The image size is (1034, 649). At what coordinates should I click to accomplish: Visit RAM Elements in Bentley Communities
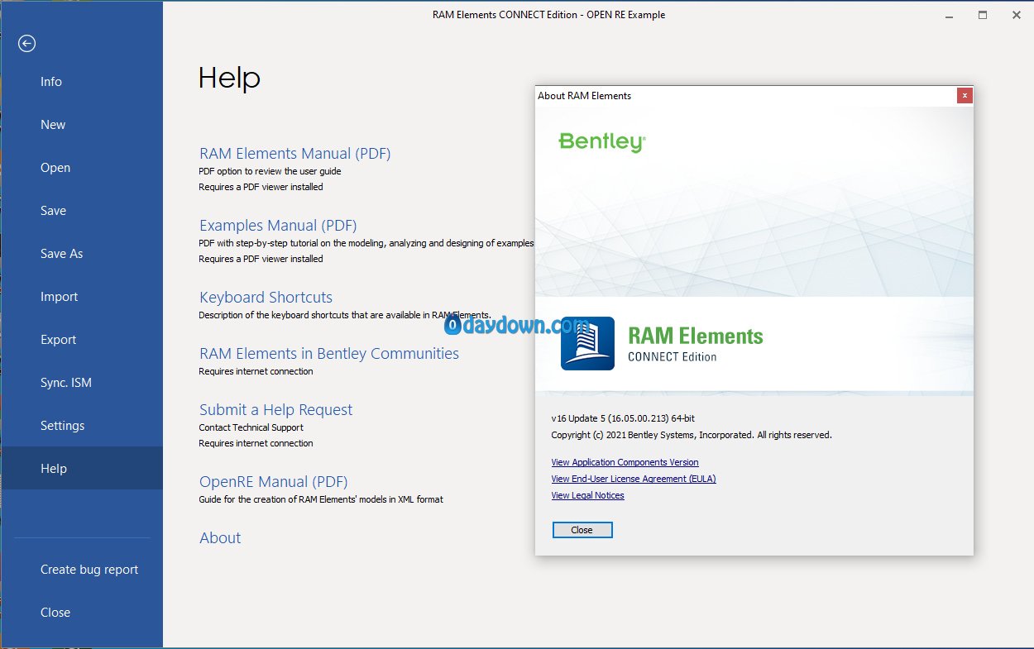click(x=329, y=354)
